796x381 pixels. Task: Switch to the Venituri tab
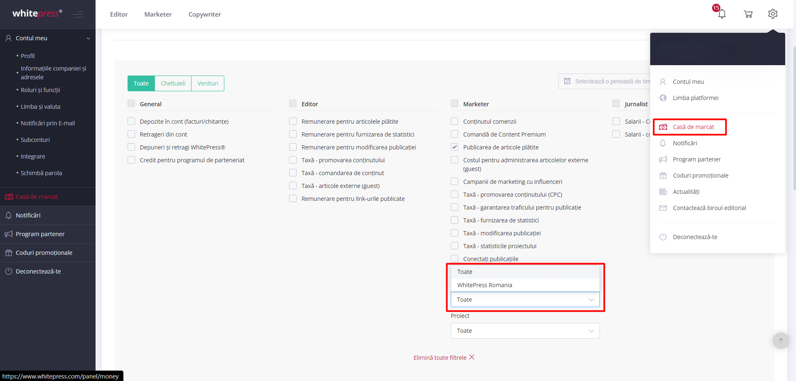[208, 83]
